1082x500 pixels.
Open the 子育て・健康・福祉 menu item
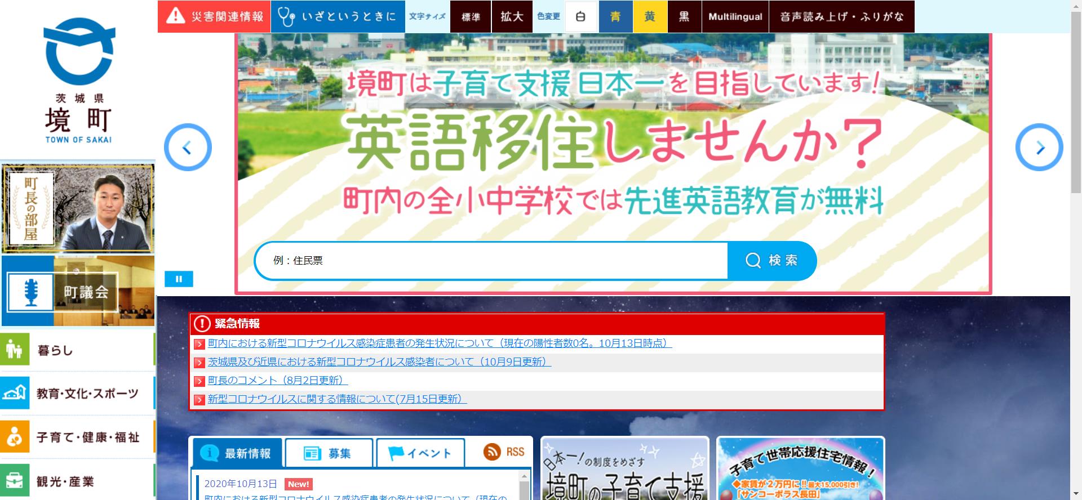tap(78, 437)
